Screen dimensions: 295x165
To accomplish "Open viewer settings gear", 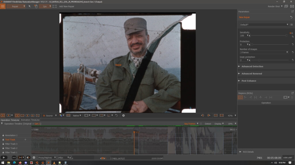I will pyautogui.click(x=123, y=115).
